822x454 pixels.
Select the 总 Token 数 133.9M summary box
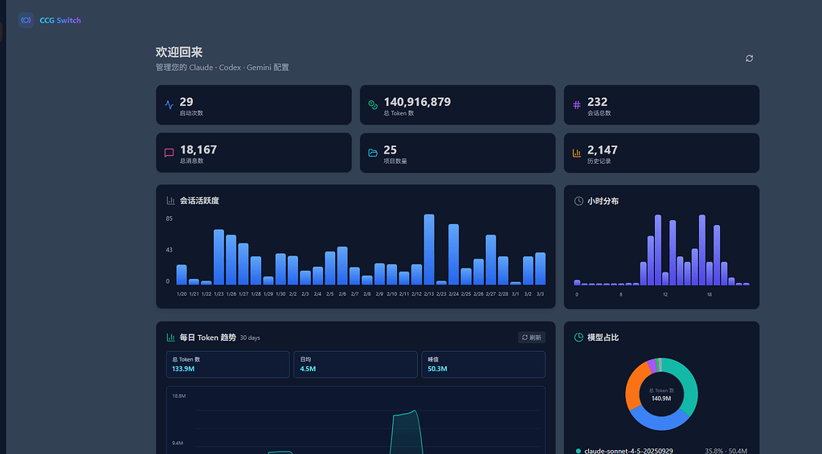tap(228, 364)
